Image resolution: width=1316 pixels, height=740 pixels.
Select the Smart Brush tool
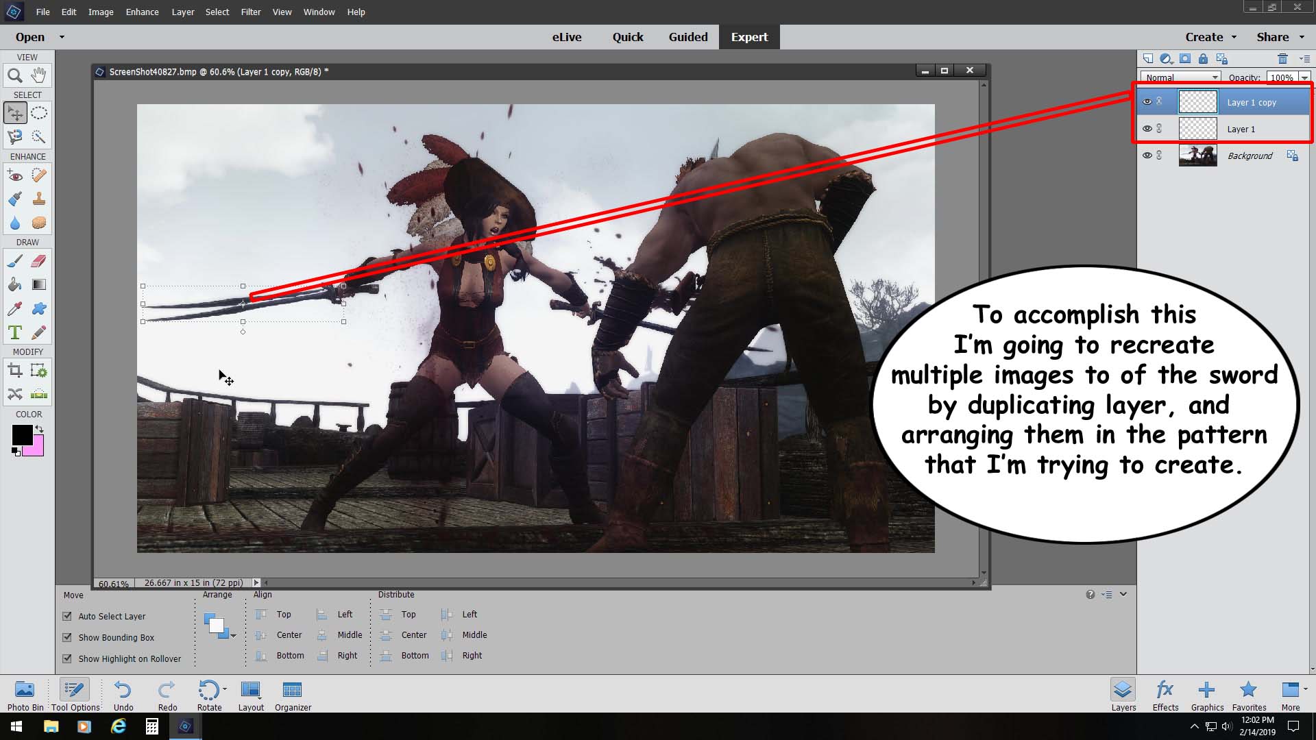(x=15, y=199)
